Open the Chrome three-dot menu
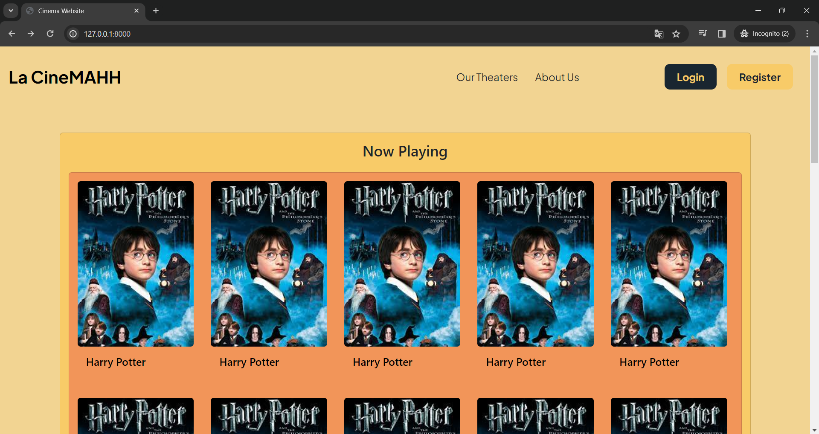The image size is (819, 434). pos(807,34)
